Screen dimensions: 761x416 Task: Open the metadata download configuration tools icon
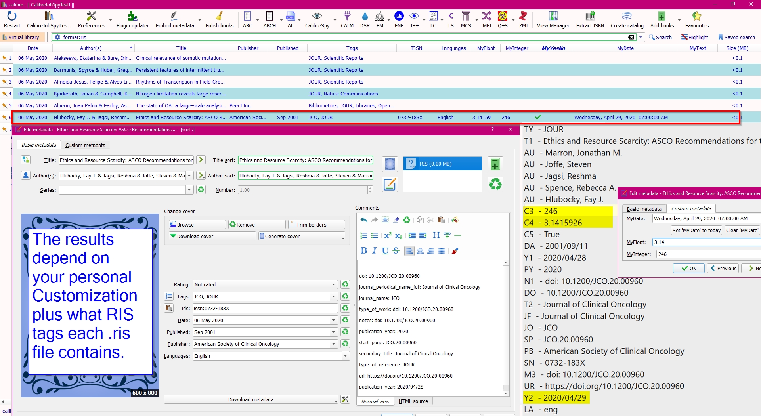point(345,399)
